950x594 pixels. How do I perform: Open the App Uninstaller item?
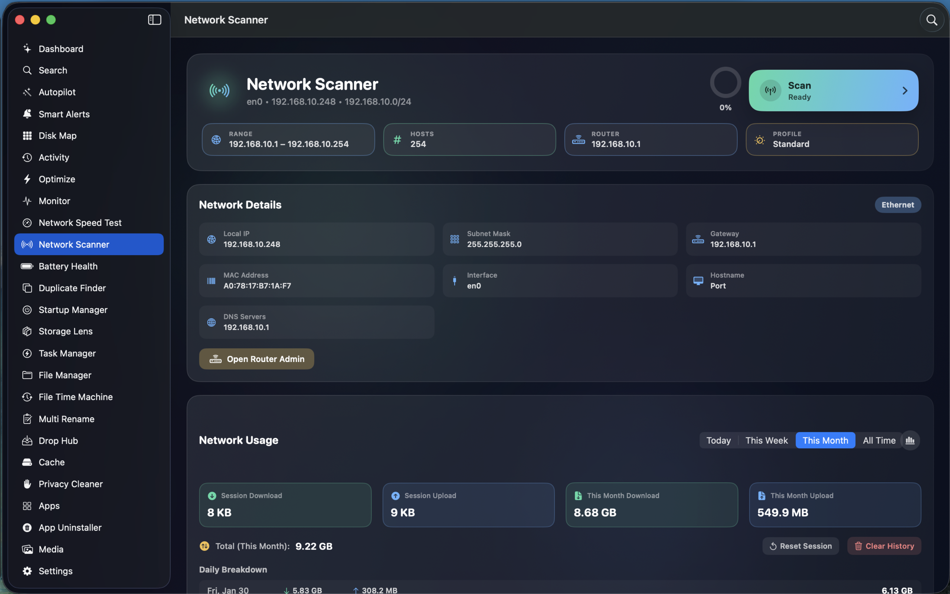point(89,528)
